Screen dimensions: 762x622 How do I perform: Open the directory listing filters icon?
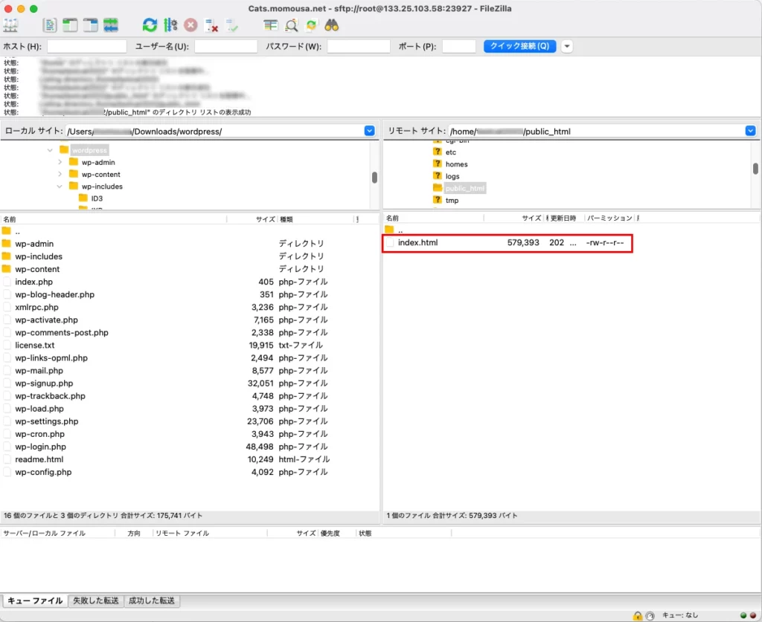coord(271,25)
